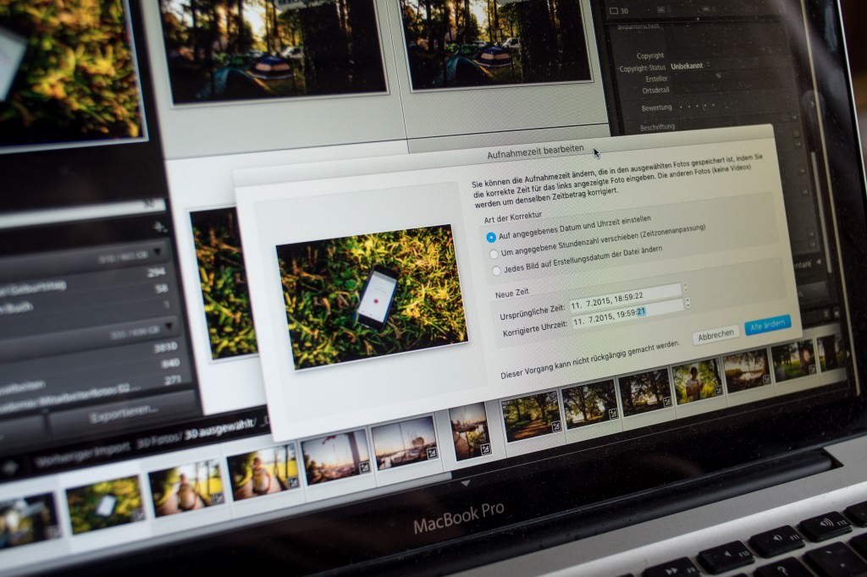Select 'Auf angegebenes Datum und Uhrzeit einstellen' radio

click(x=491, y=237)
